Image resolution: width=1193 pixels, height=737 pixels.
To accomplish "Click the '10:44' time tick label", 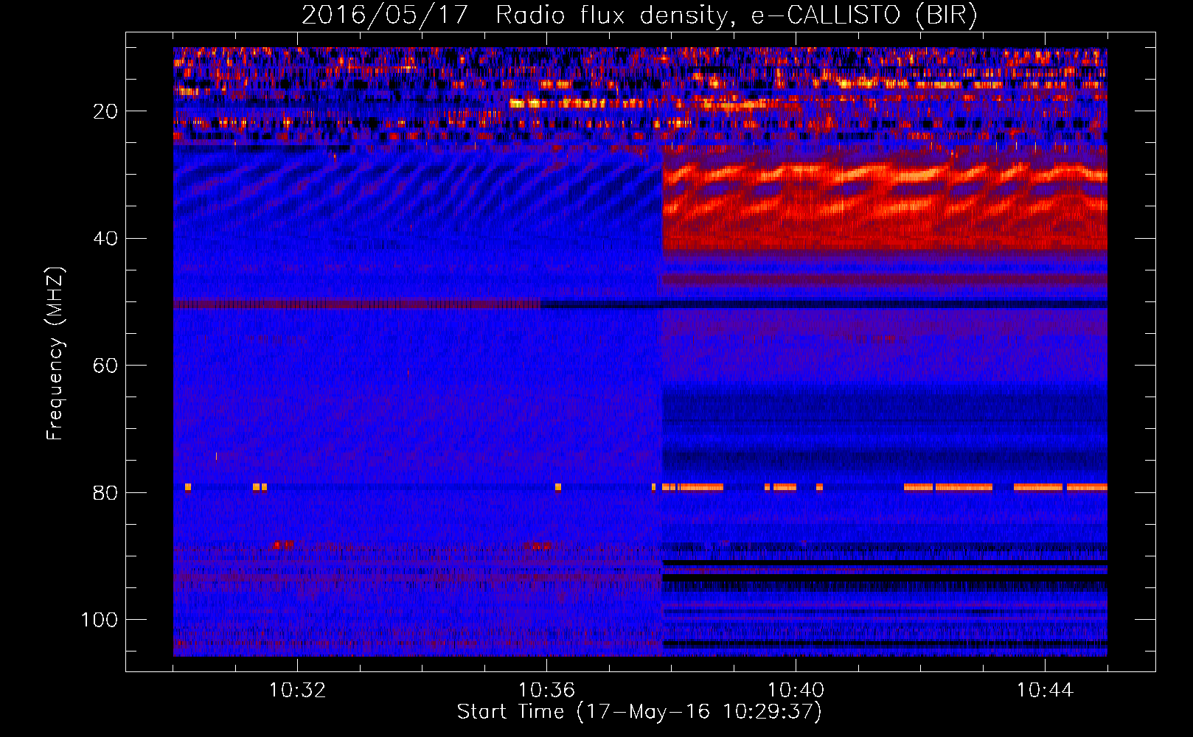I will pos(1045,691).
